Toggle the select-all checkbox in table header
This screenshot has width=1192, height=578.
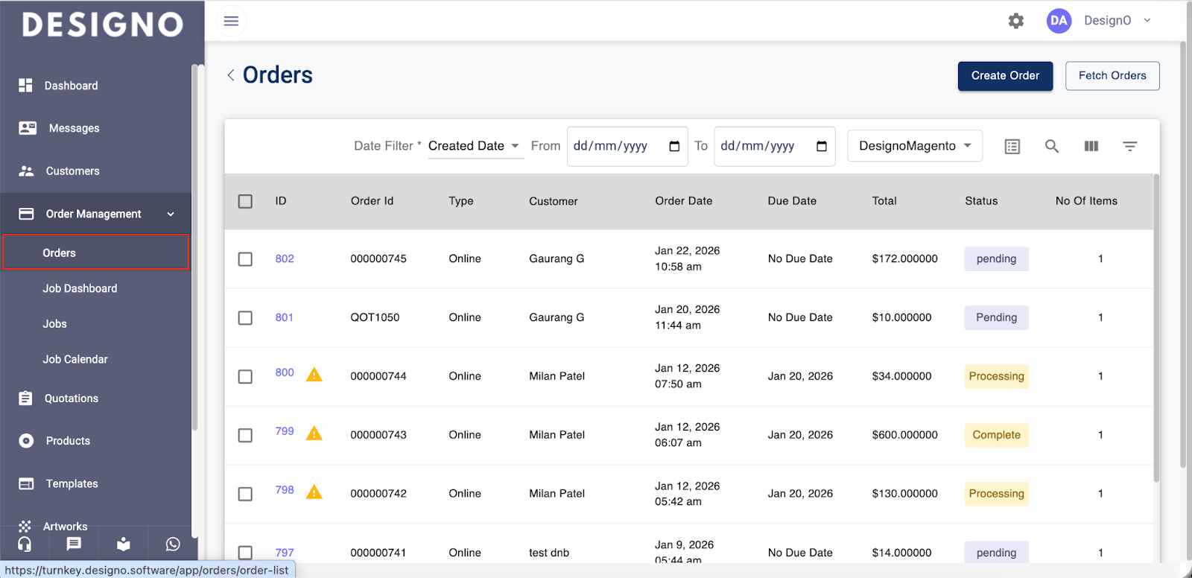(245, 201)
